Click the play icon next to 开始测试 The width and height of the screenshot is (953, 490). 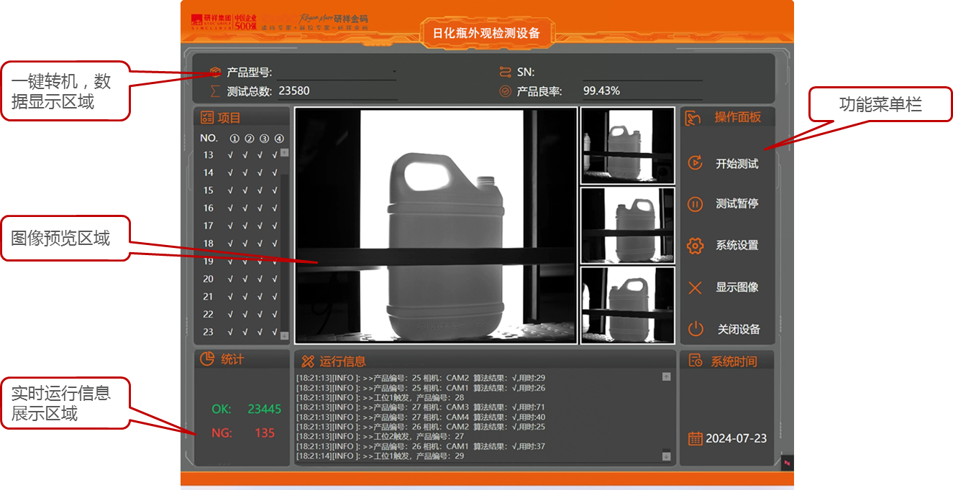pos(695,164)
